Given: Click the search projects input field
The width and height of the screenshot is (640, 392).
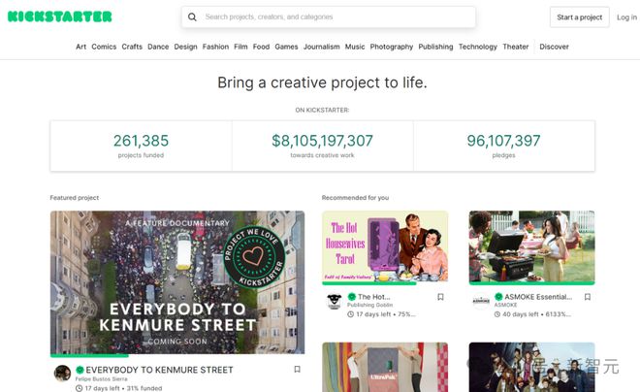Looking at the screenshot, I should tap(329, 17).
